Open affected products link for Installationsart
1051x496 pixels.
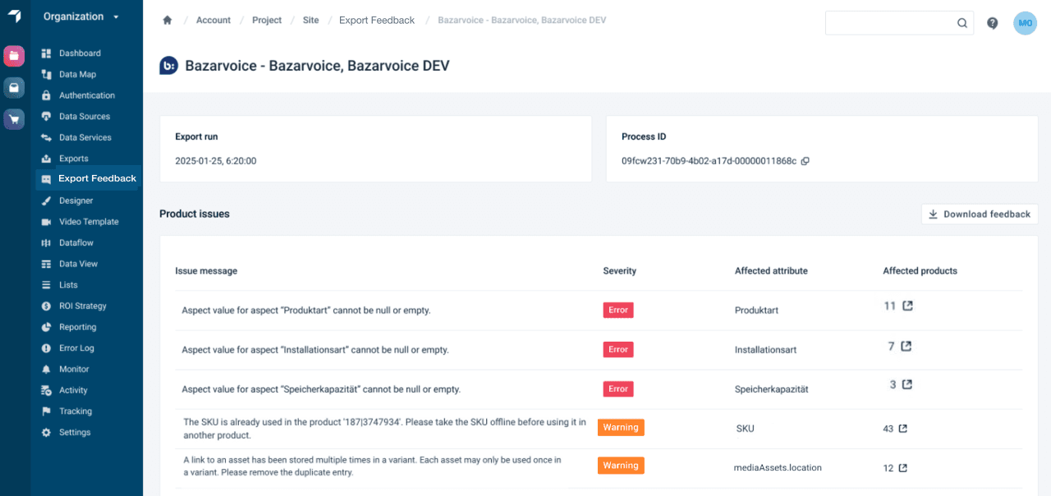coord(906,346)
